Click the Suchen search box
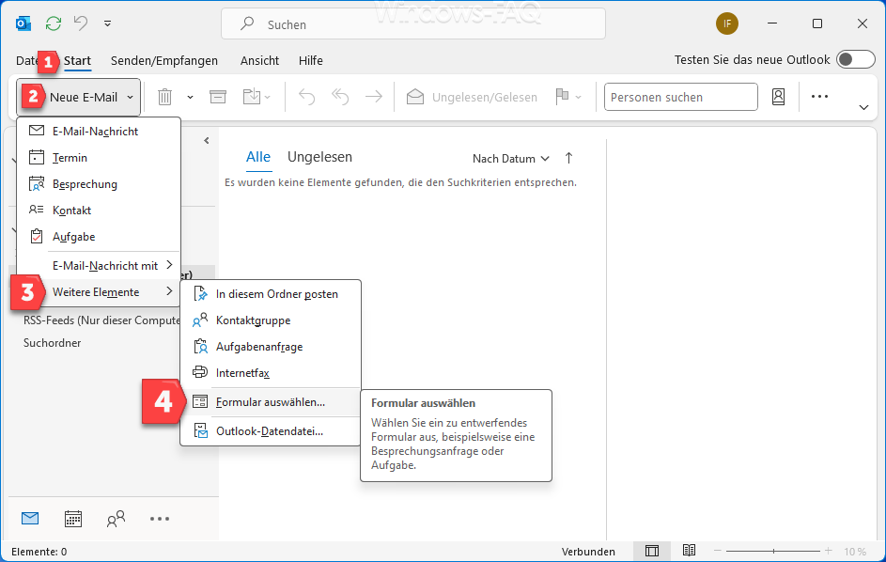Screen dimensions: 886x562 tap(413, 23)
